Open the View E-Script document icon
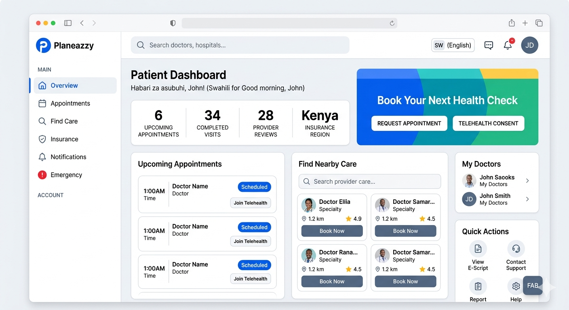This screenshot has width=569, height=310. click(478, 249)
